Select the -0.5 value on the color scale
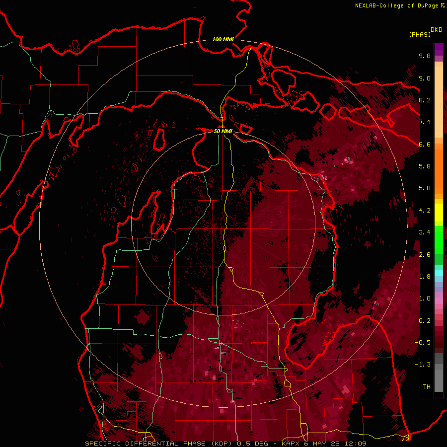The width and height of the screenshot is (447, 447). 423,343
